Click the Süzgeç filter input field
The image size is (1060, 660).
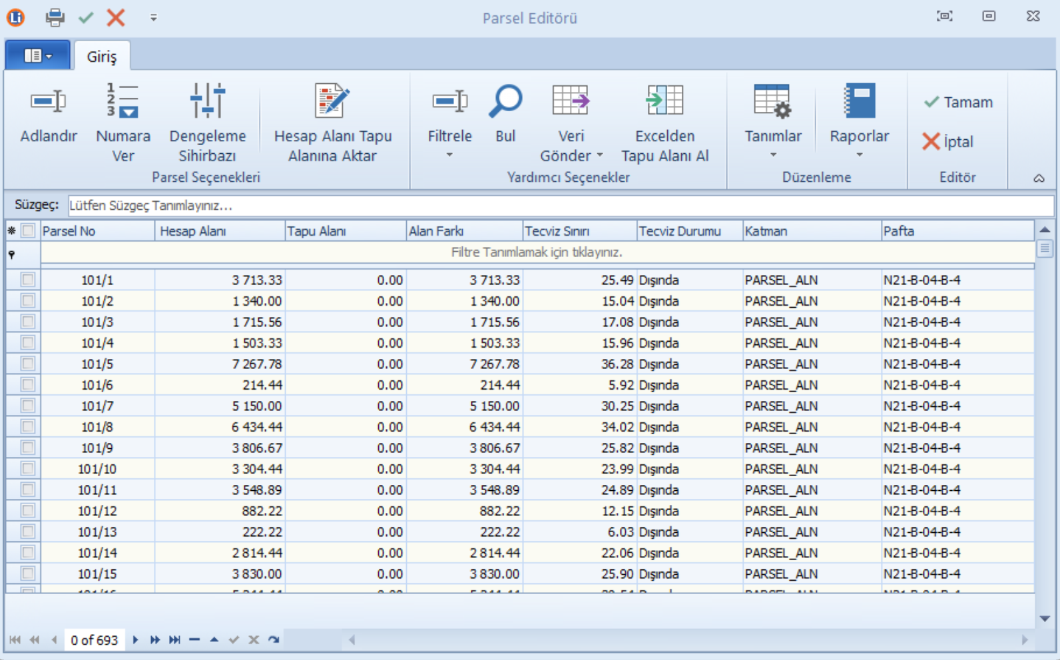[561, 205]
